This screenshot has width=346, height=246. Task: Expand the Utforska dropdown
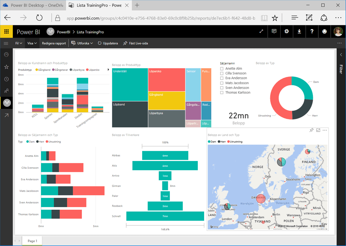click(82, 43)
